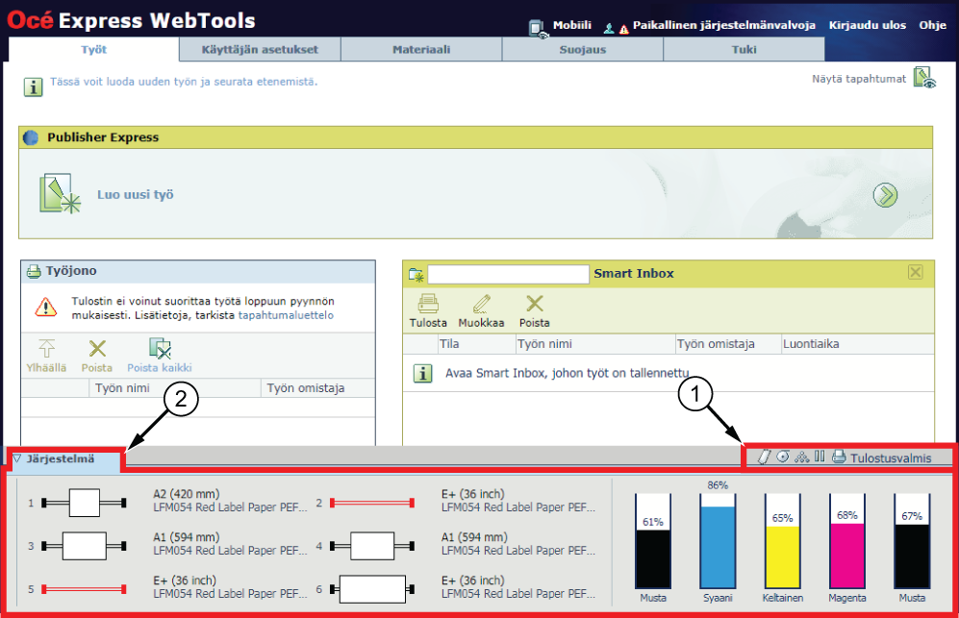Open the Tuki tab
The image size is (959, 618).
coord(744,50)
